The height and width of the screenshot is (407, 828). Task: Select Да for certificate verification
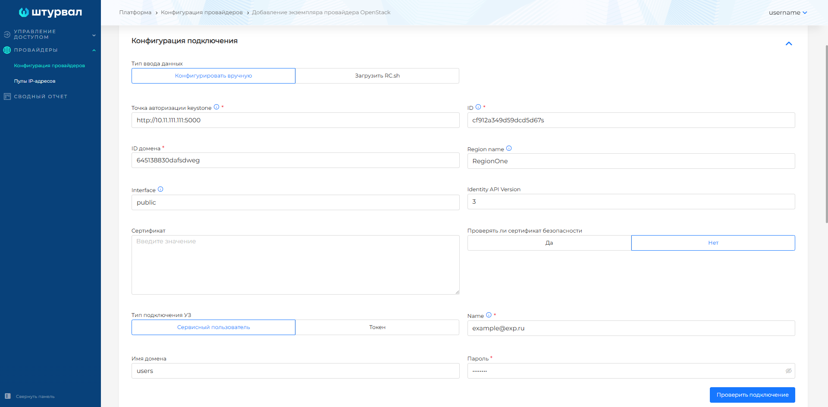click(549, 243)
